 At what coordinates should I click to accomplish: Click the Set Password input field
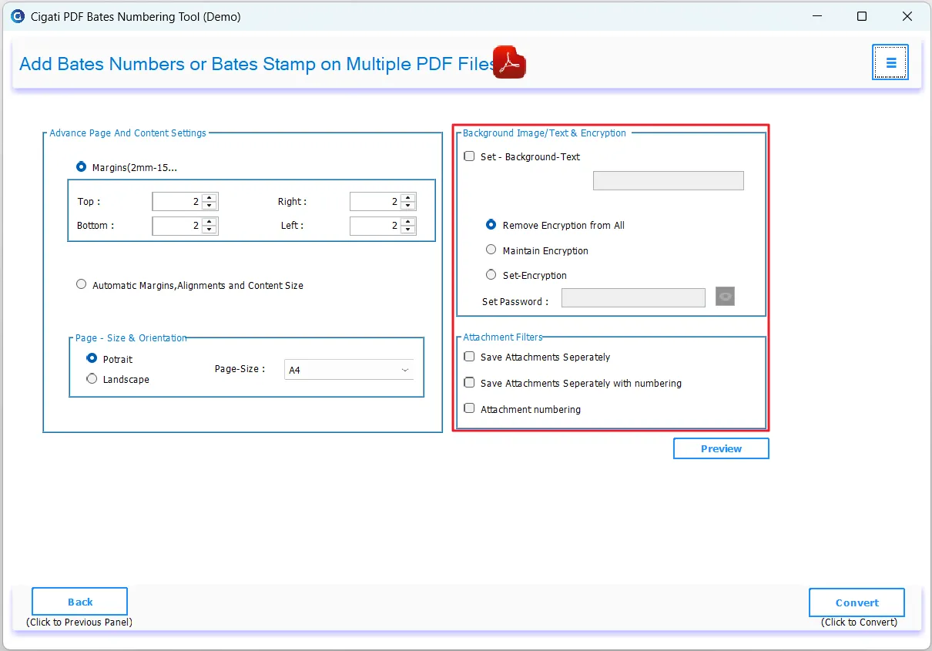[633, 298]
